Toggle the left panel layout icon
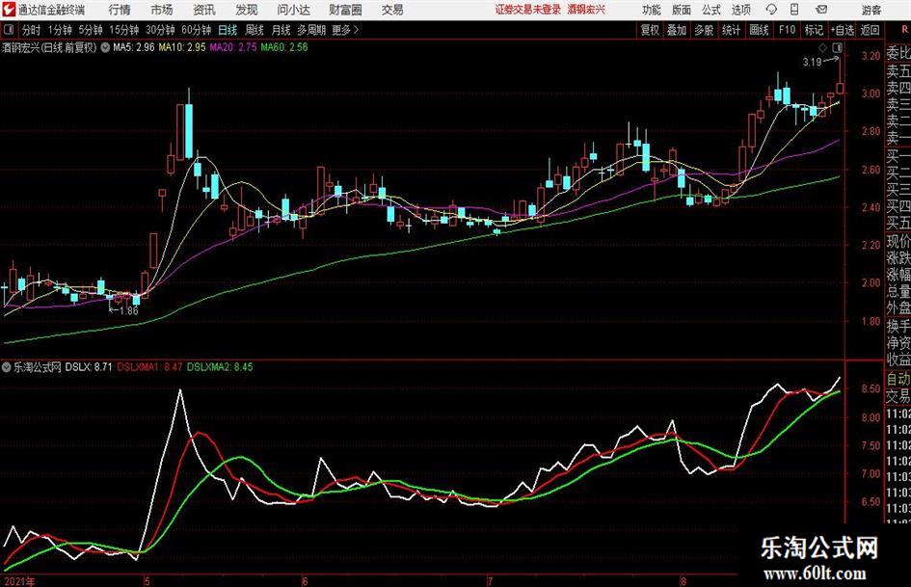This screenshot has height=587, width=911. point(8,30)
